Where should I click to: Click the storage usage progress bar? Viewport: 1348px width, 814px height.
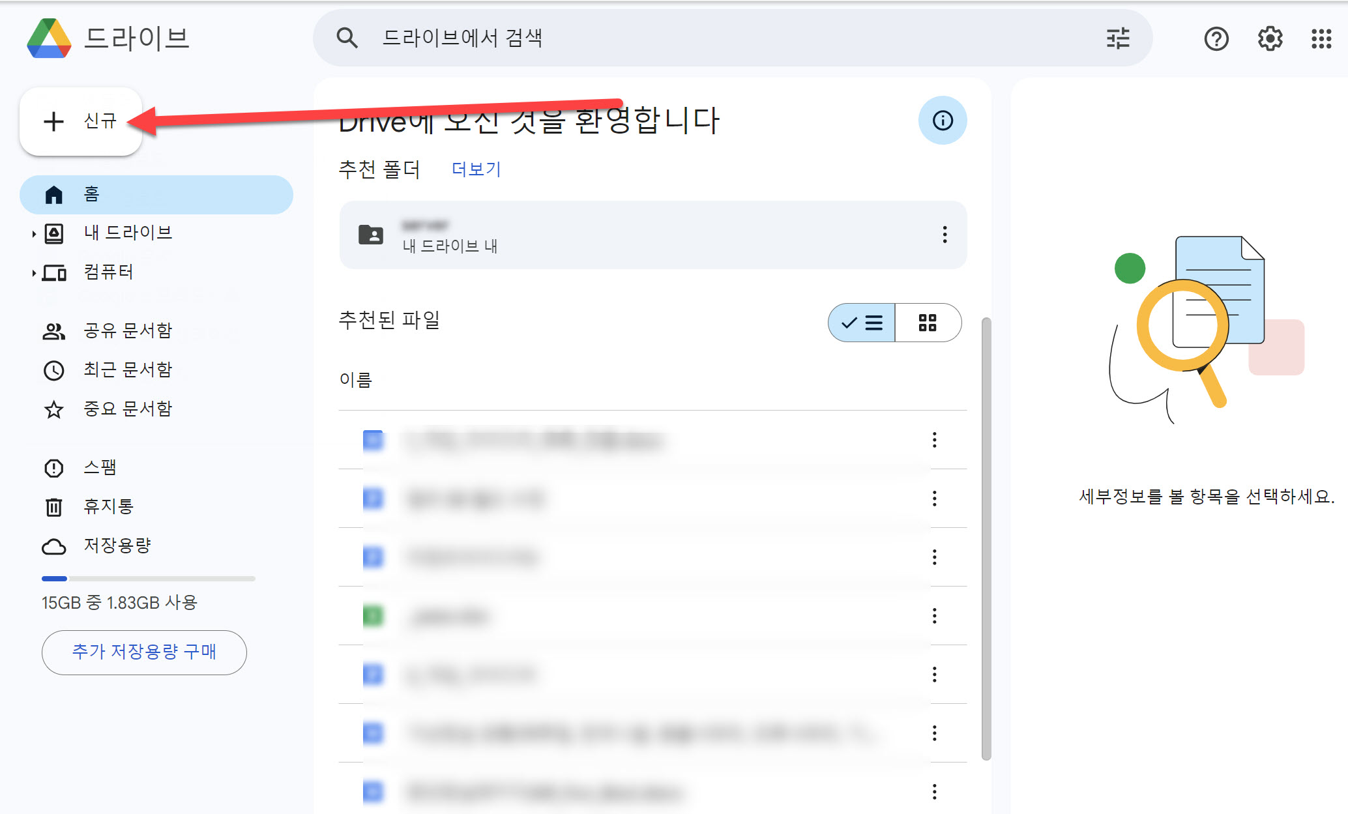pyautogui.click(x=149, y=578)
